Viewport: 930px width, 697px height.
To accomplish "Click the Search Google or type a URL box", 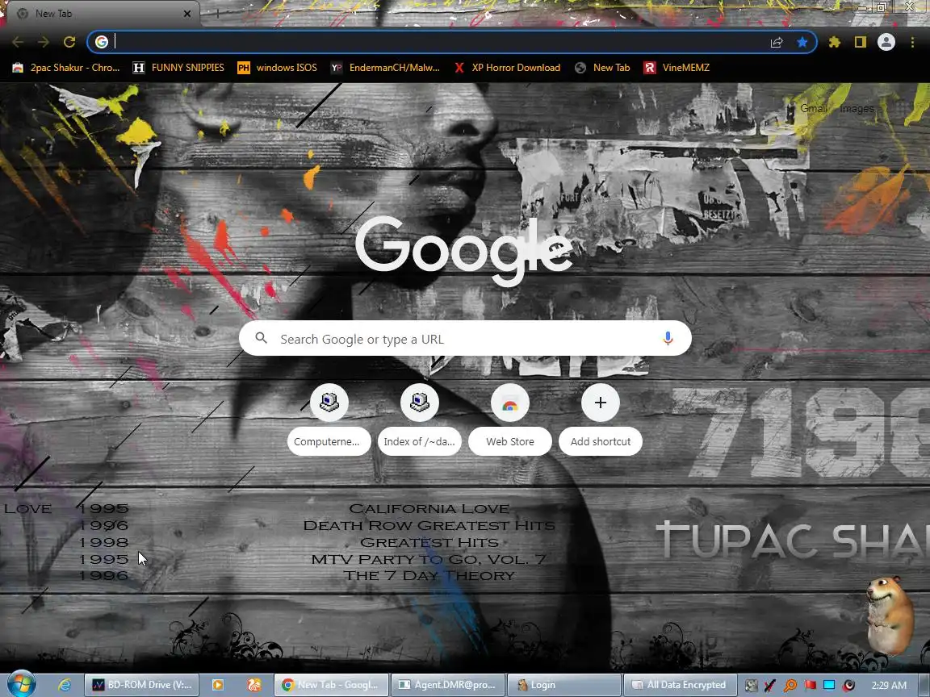I will (x=465, y=339).
